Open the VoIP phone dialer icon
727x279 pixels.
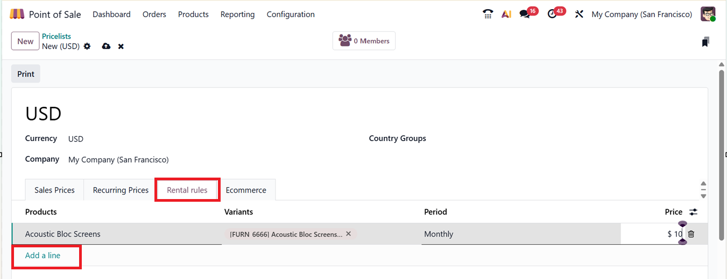pos(488,14)
